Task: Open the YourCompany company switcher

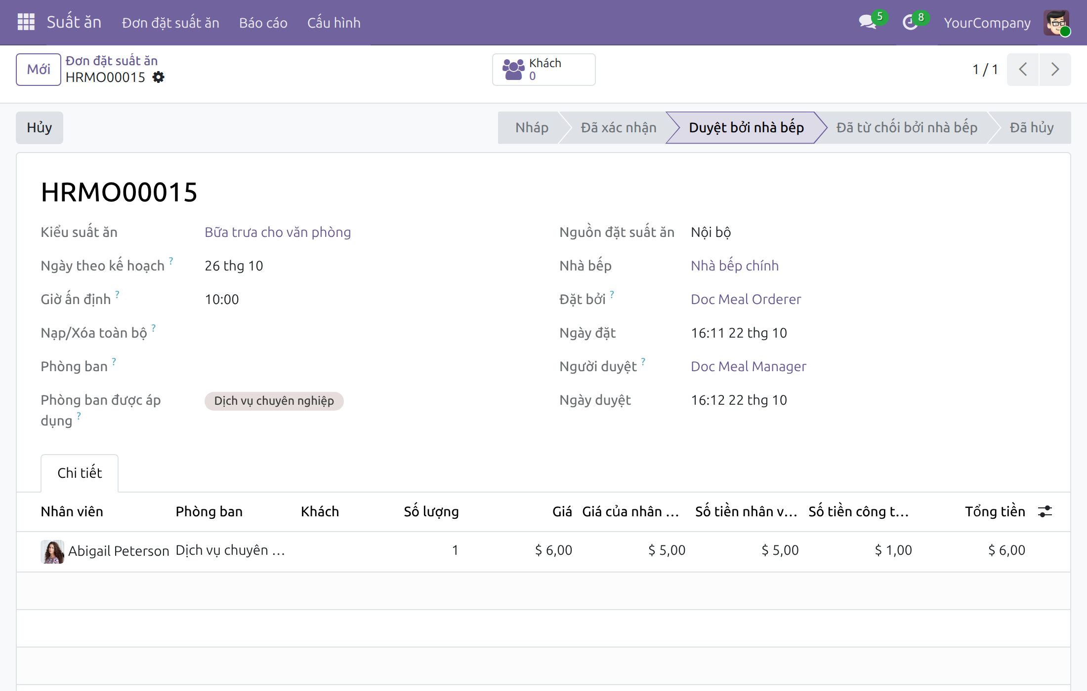Action: pyautogui.click(x=987, y=23)
